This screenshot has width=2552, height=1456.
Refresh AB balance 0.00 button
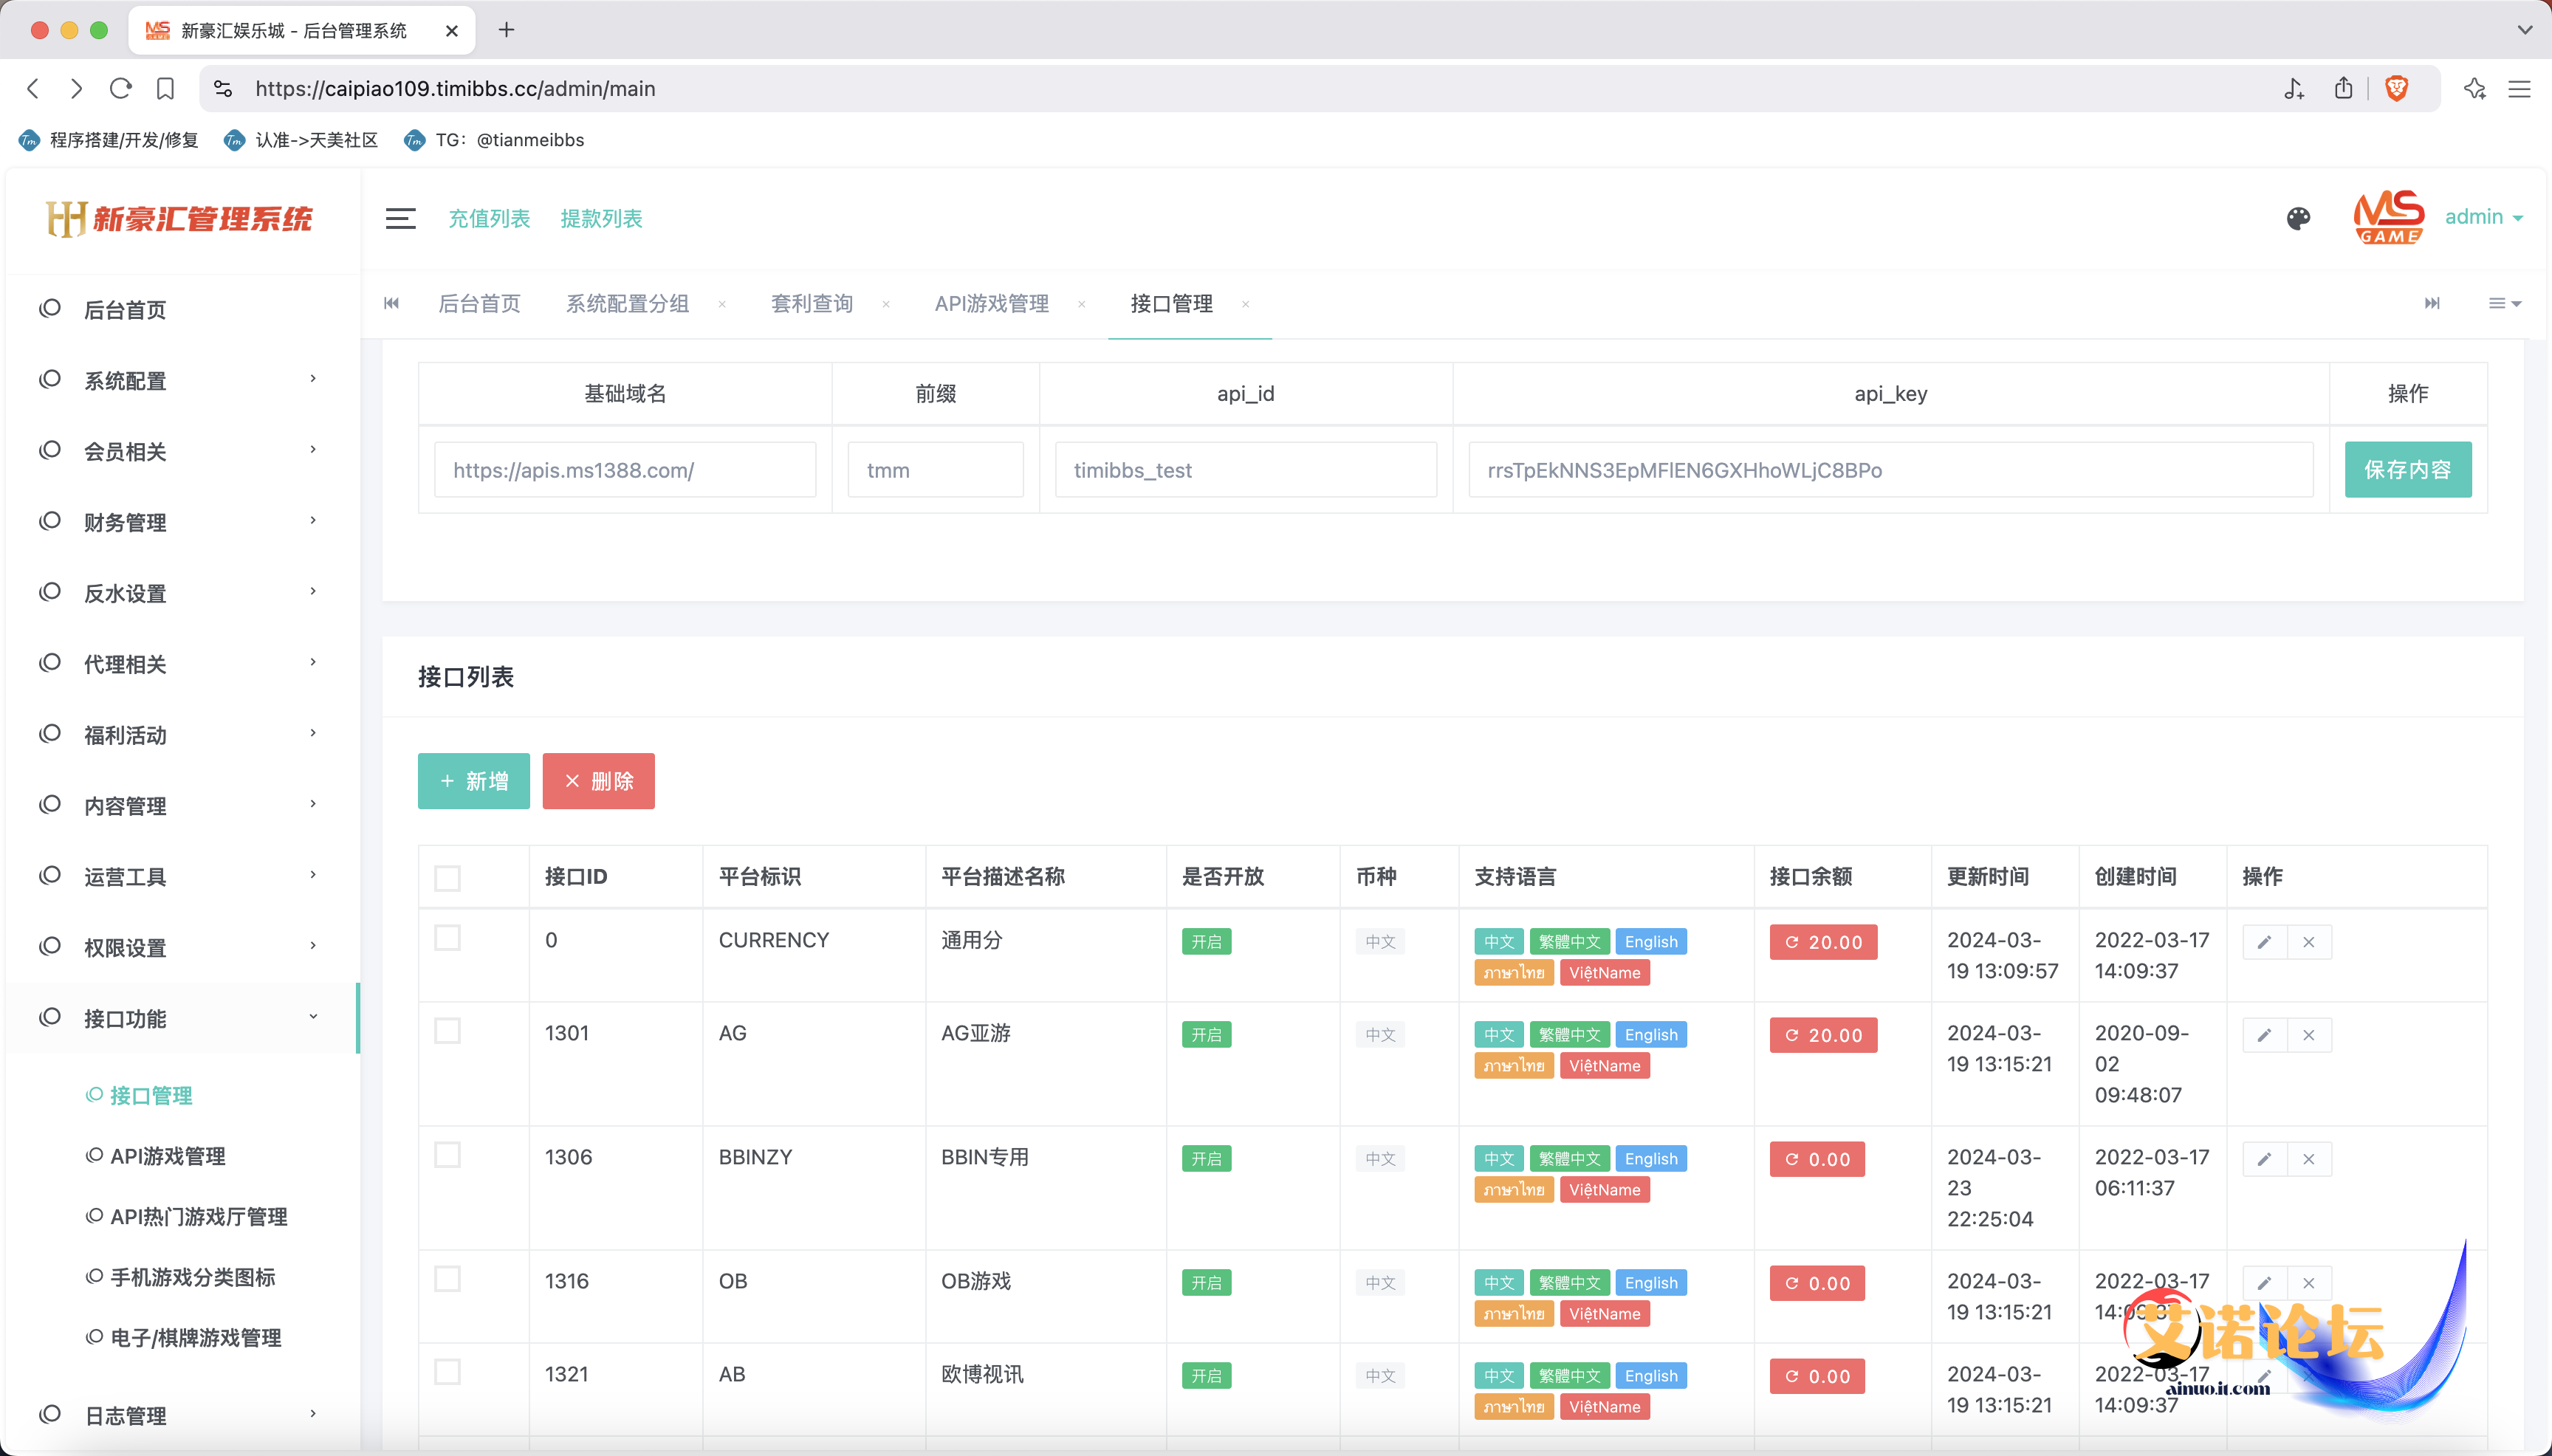(1817, 1376)
